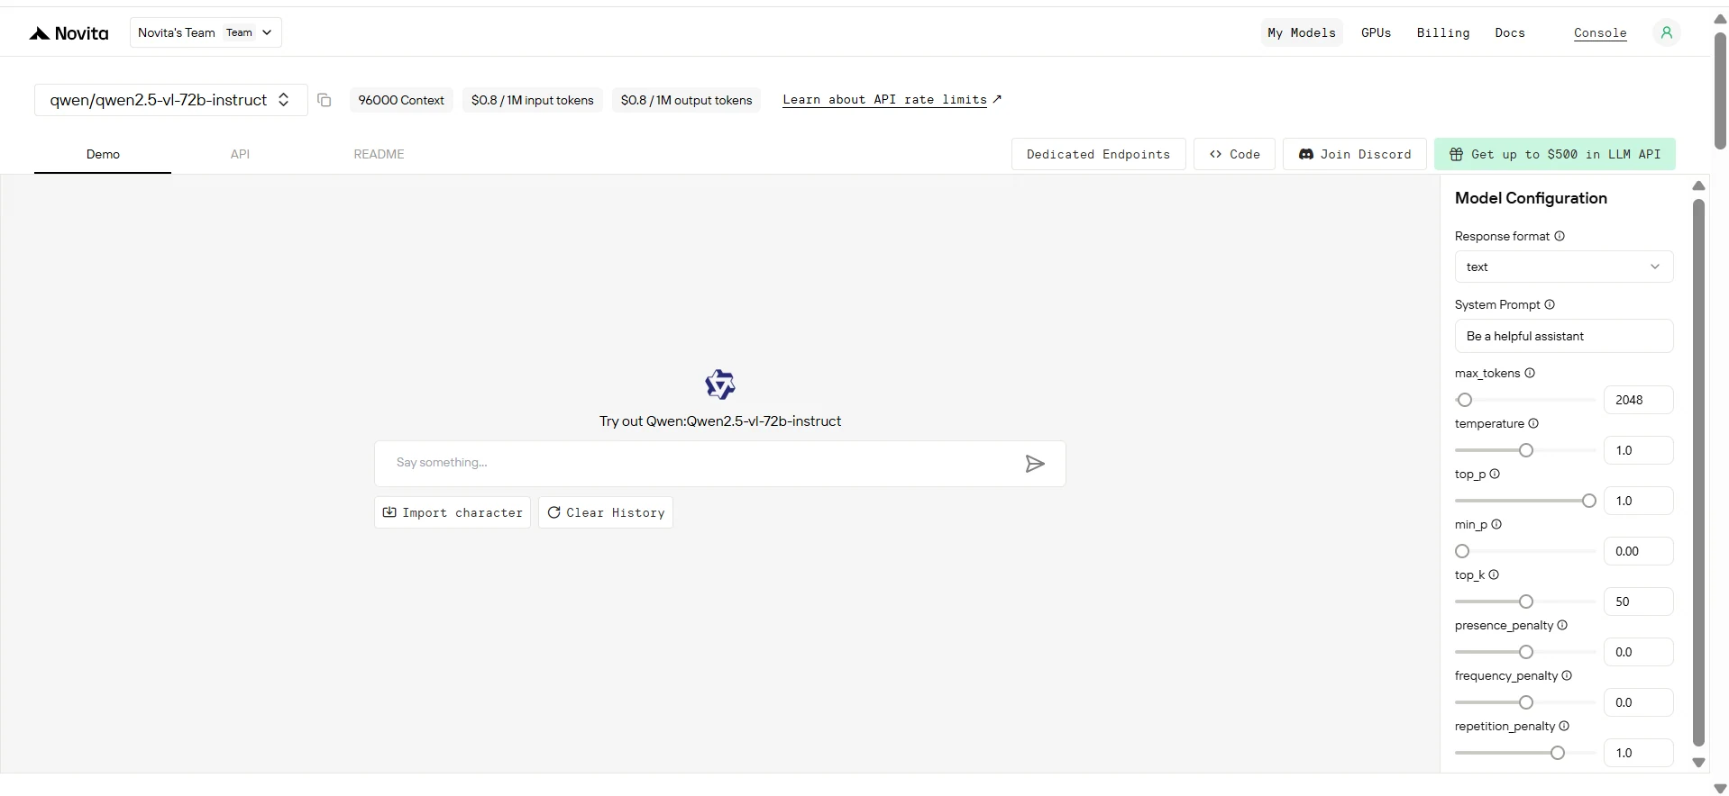The width and height of the screenshot is (1729, 796).
Task: Copy the model name with copy icon
Action: 325,100
